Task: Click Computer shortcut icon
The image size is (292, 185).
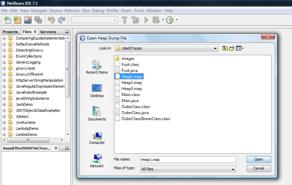Action: 97,136
